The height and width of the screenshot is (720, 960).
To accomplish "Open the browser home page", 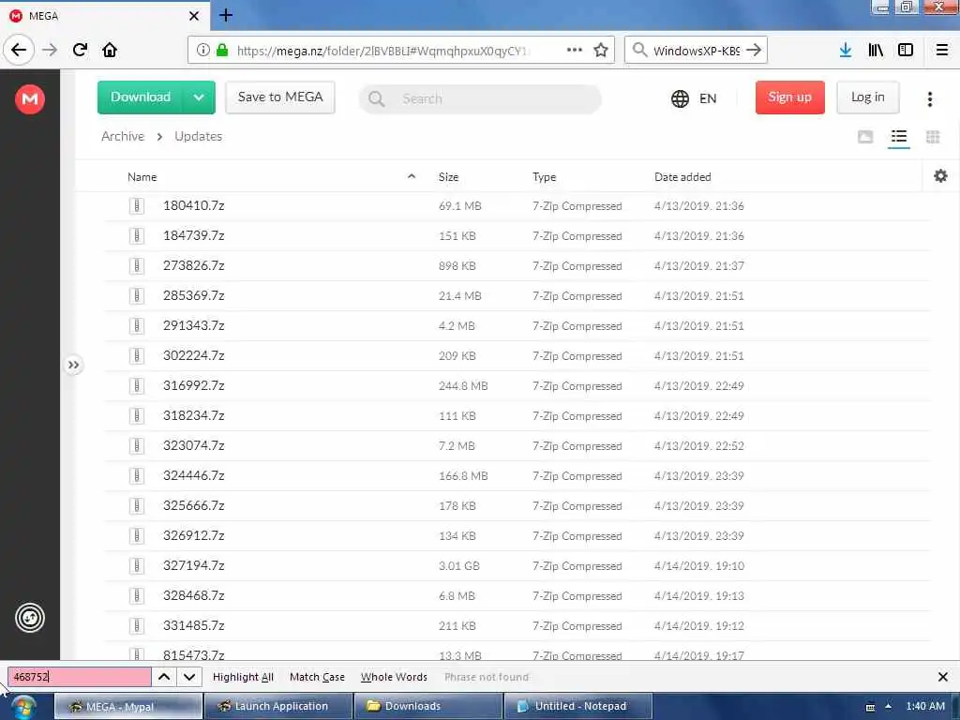I will coord(110,51).
